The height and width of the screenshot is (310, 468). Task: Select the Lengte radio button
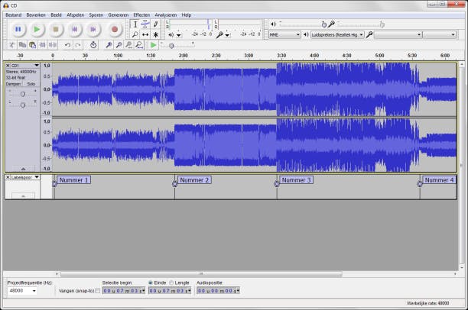(x=171, y=283)
